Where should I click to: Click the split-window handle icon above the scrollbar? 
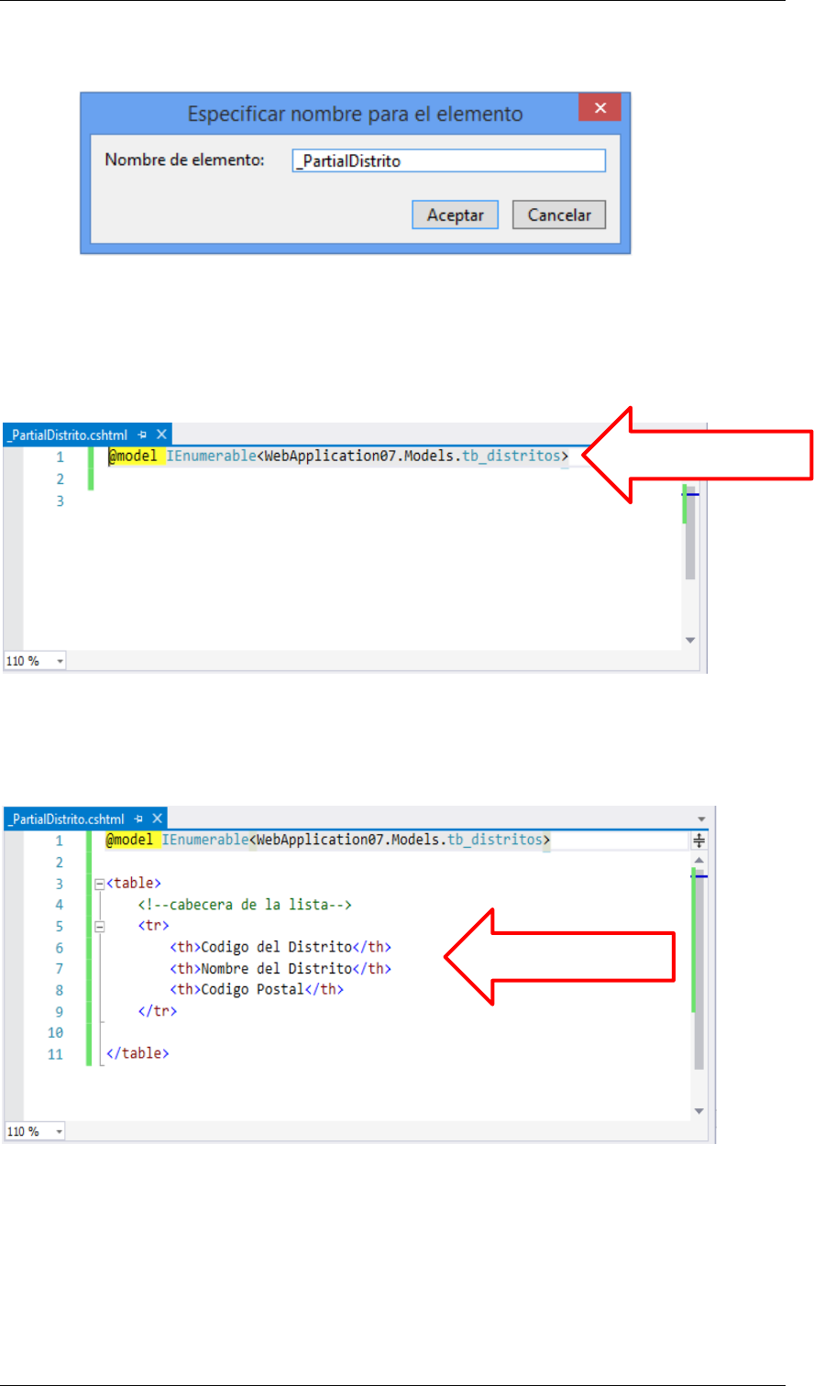pos(698,840)
